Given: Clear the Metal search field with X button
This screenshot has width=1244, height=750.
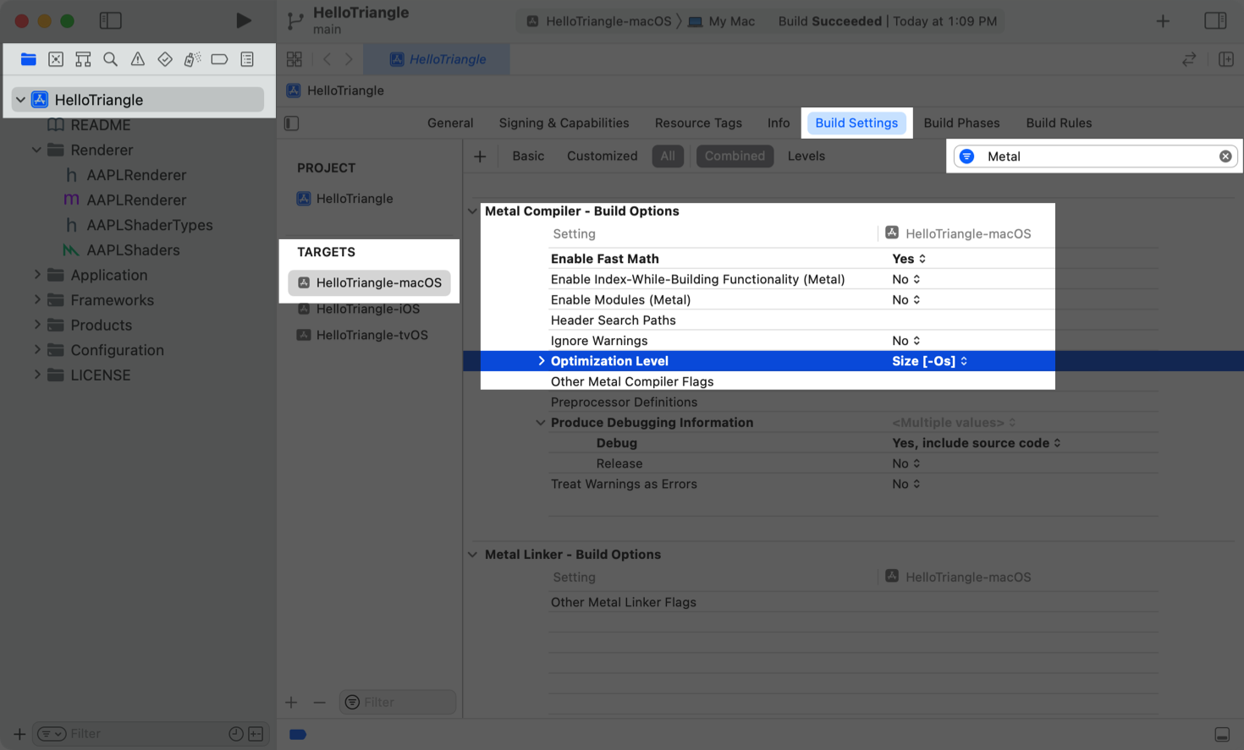Looking at the screenshot, I should (x=1225, y=156).
